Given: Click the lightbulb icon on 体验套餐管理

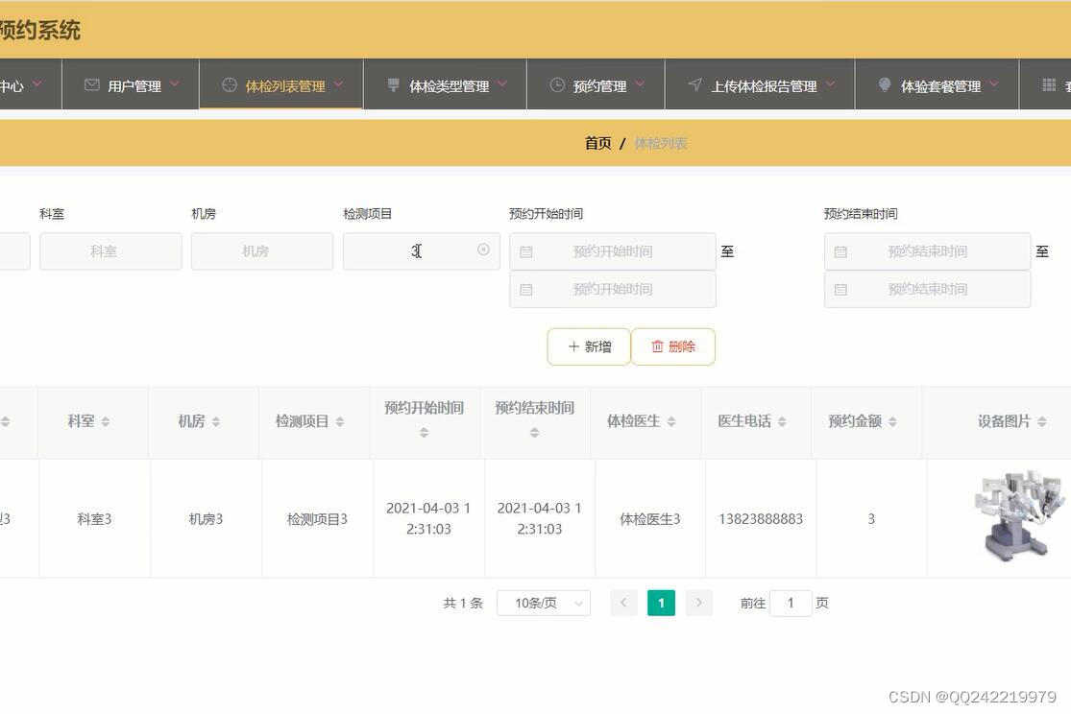Looking at the screenshot, I should click(885, 84).
